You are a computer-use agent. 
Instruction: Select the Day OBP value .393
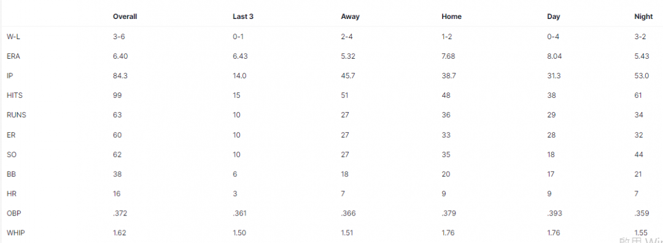coord(554,213)
